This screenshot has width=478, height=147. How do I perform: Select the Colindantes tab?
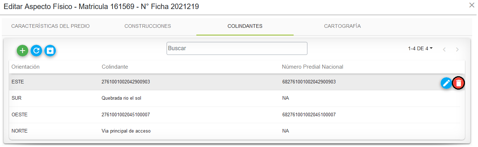click(x=245, y=26)
